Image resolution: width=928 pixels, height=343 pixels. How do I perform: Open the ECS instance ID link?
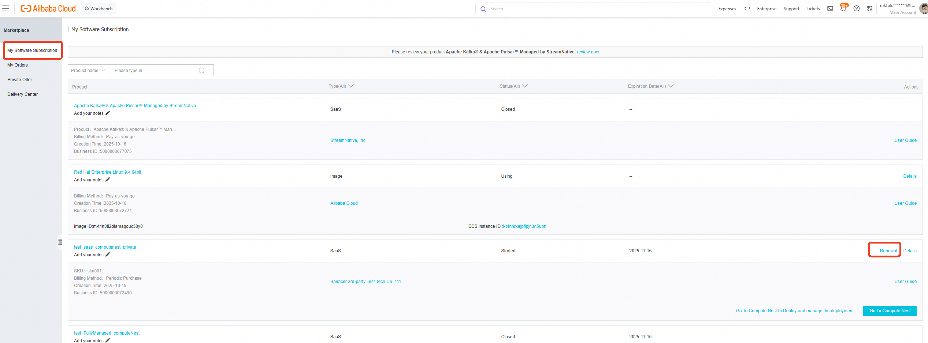[525, 226]
